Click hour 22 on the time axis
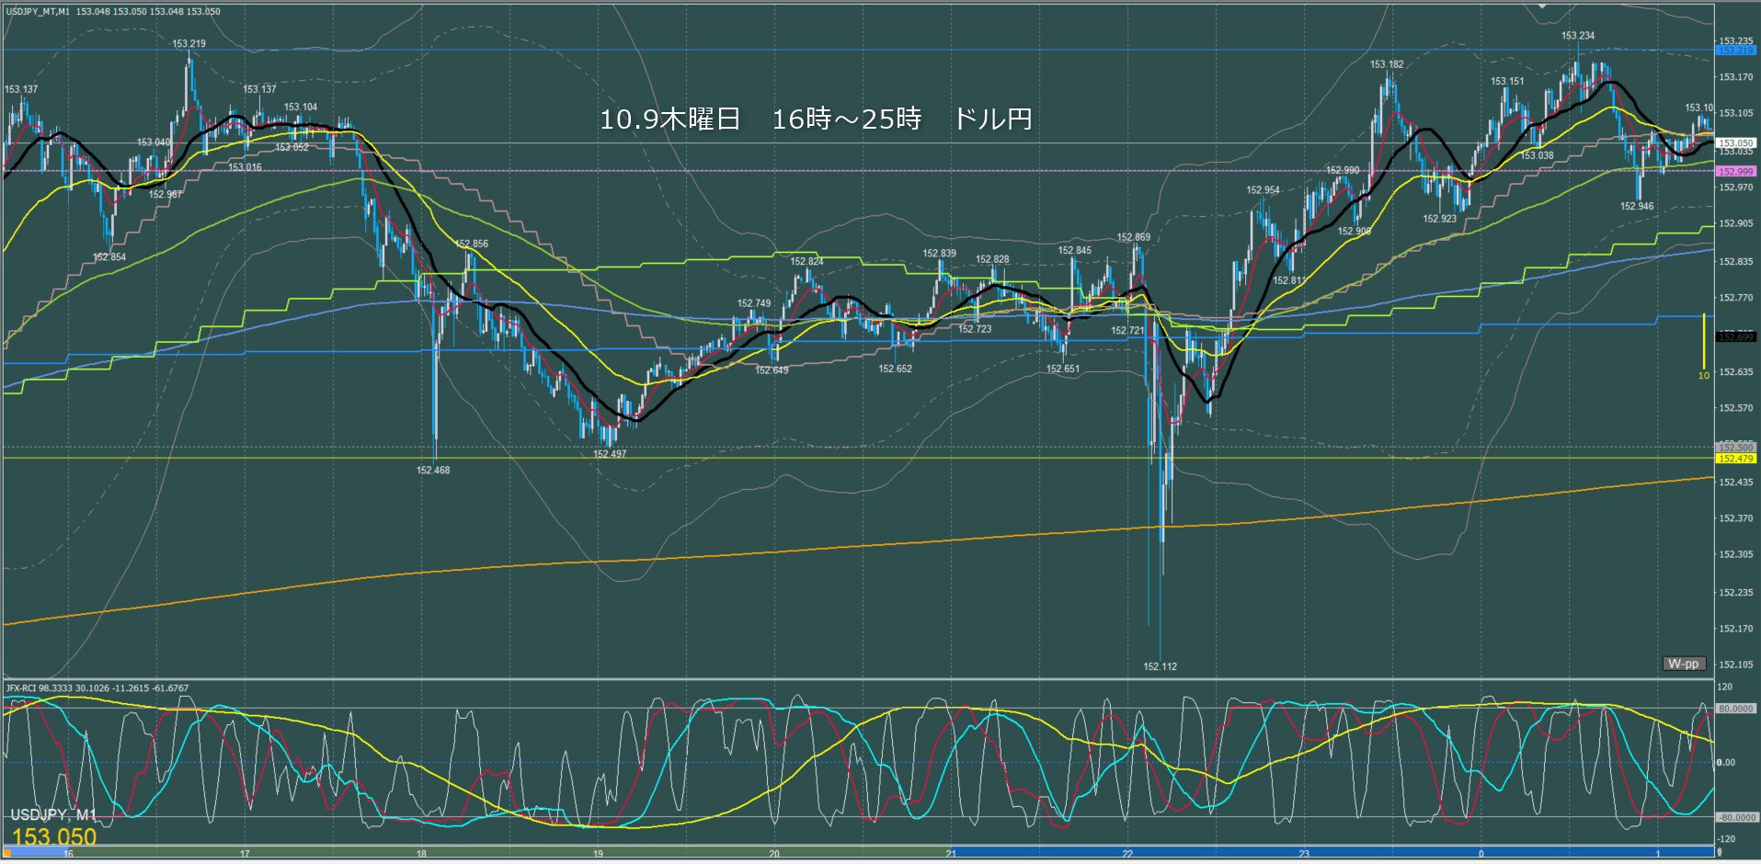 [1127, 854]
